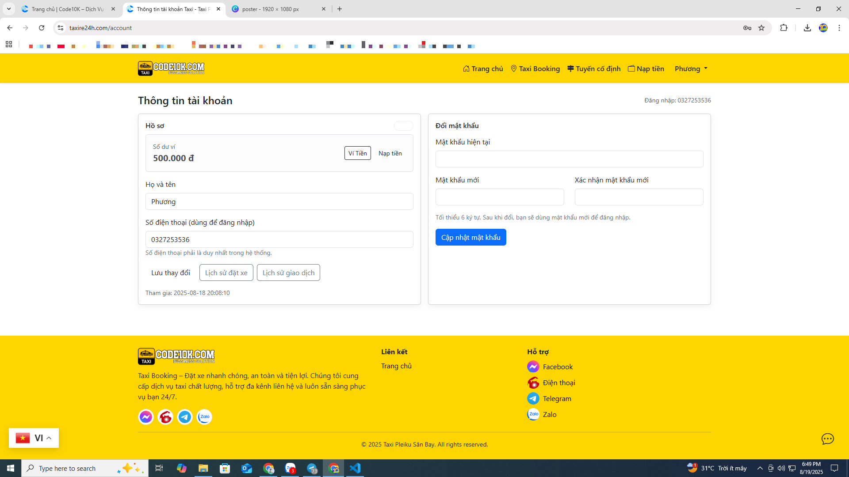This screenshot has width=849, height=477.
Task: Open the Chrome extensions puzzle icon
Action: pos(784,28)
